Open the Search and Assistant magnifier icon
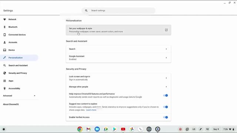237x133 pixels. [x=4, y=65]
